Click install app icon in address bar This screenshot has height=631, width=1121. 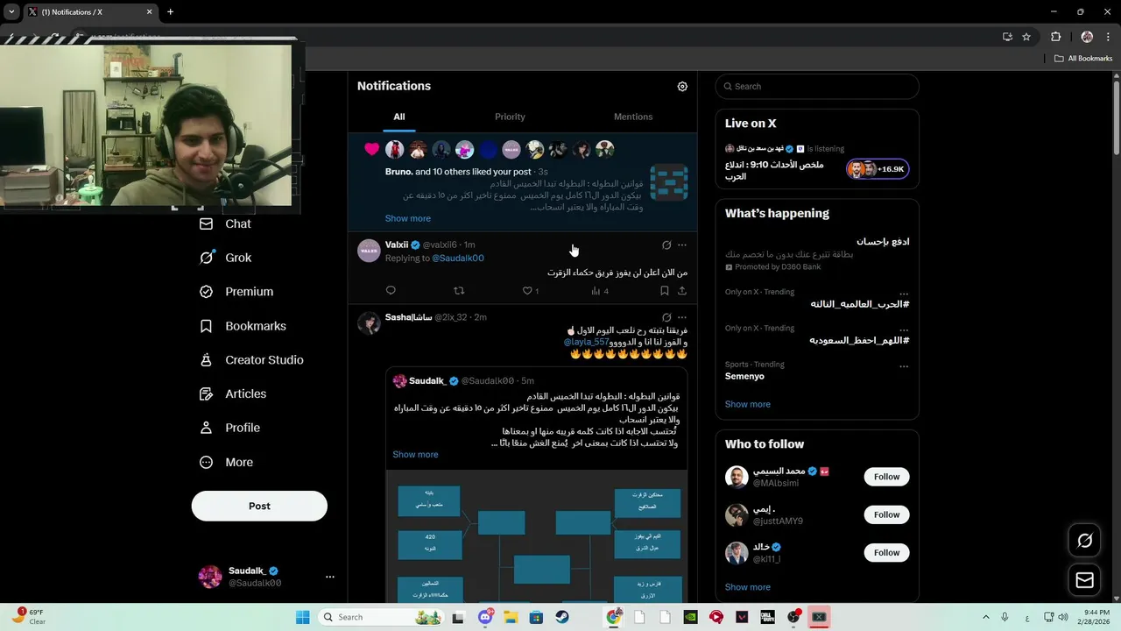[x=1007, y=37]
